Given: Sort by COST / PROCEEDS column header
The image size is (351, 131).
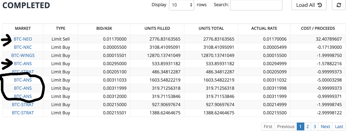Looking at the screenshot, I should pos(318,28).
